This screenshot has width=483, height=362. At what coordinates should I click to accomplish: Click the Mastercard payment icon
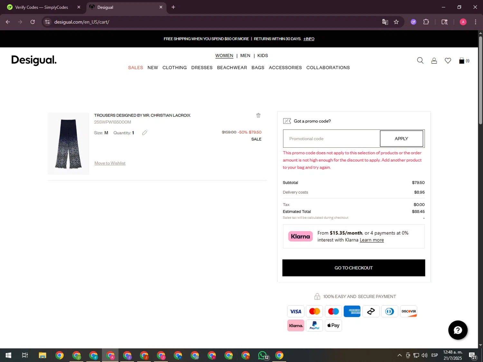tap(314, 311)
